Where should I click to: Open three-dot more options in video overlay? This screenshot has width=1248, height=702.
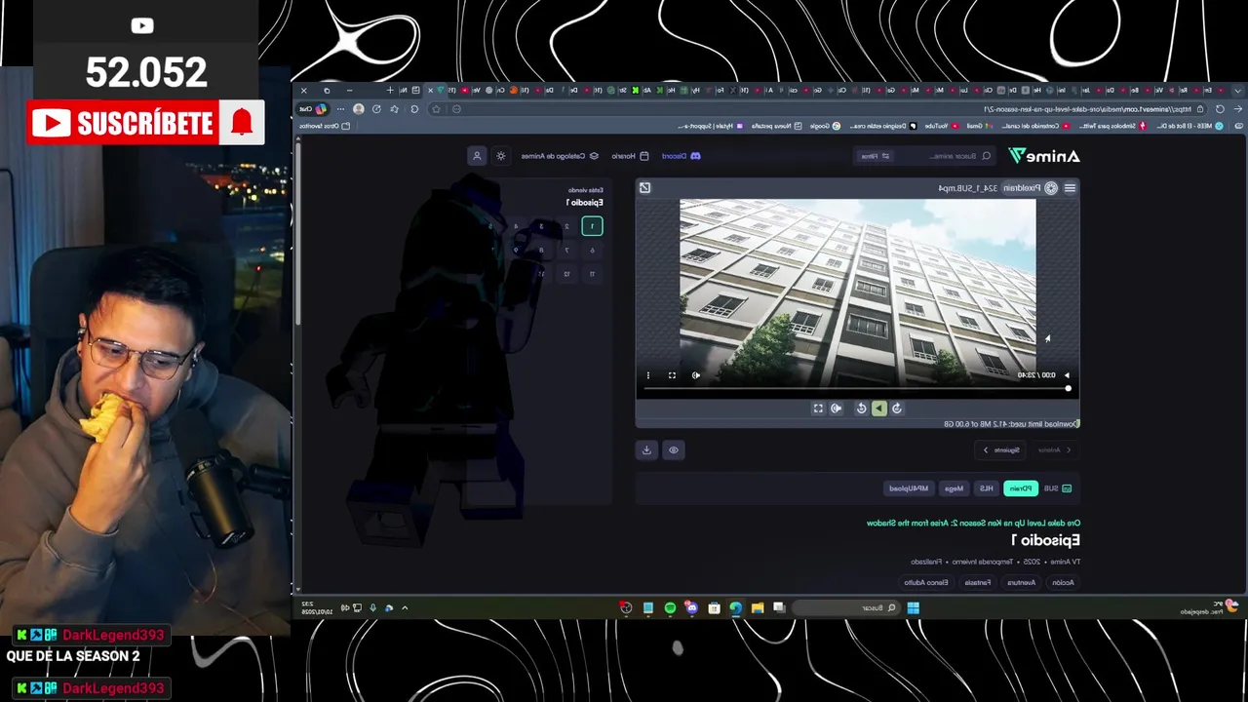pos(648,374)
